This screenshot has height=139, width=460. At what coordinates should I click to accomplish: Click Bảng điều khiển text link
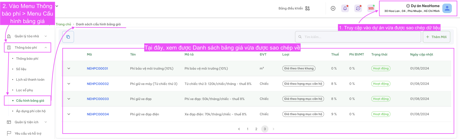pos(291,8)
